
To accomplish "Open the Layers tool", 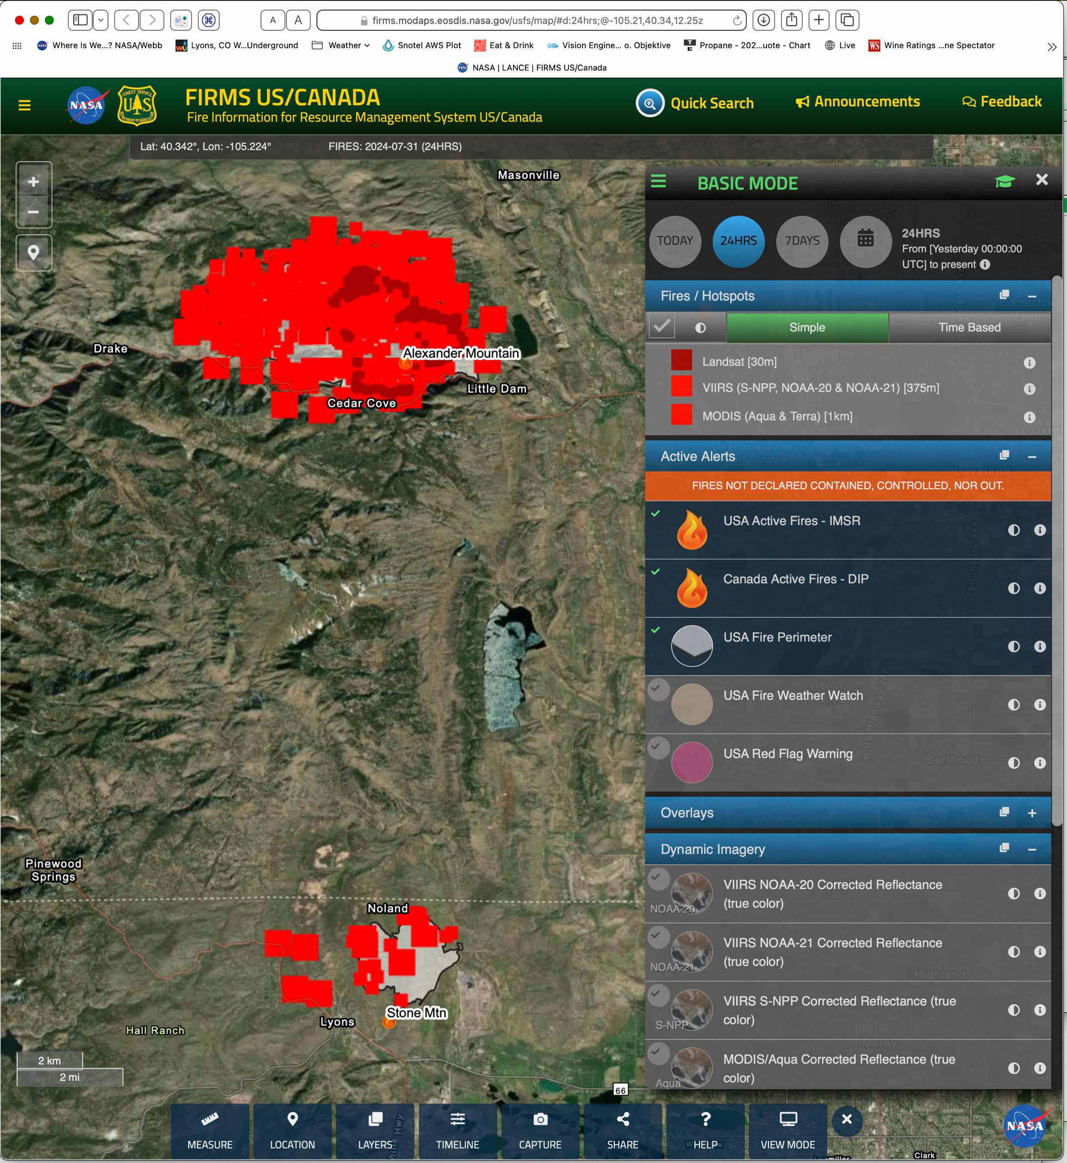I will tap(375, 1130).
